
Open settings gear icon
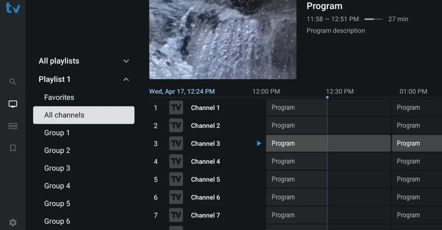pos(13,222)
